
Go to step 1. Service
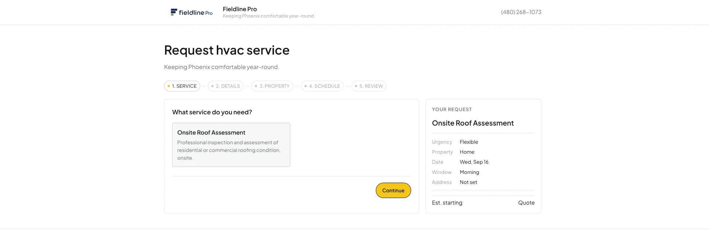[182, 86]
